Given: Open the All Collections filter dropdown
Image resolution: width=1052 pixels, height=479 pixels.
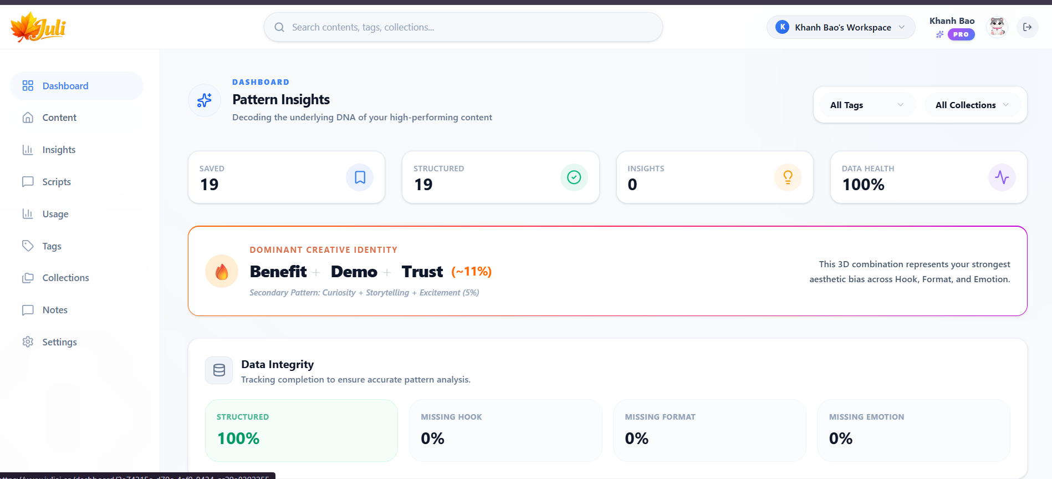Looking at the screenshot, I should [x=972, y=105].
